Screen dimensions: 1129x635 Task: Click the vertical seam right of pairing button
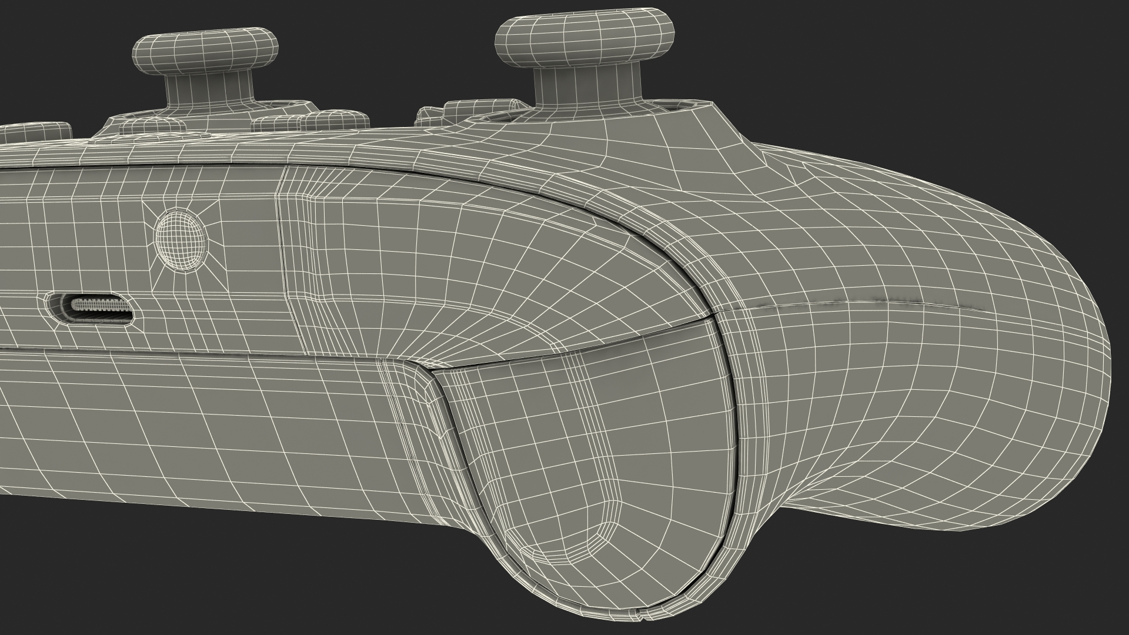point(280,235)
